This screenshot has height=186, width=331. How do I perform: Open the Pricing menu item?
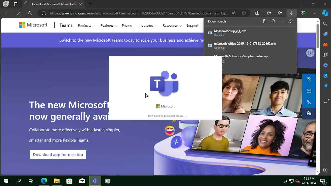(x=127, y=25)
